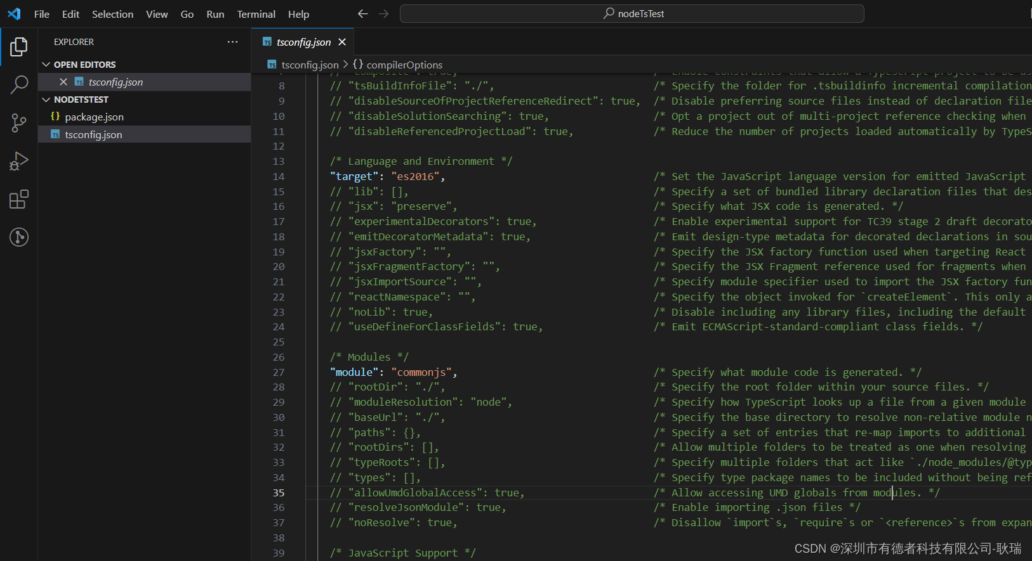Open the Help menu
Screen dimensions: 1032x561
pyautogui.click(x=298, y=14)
